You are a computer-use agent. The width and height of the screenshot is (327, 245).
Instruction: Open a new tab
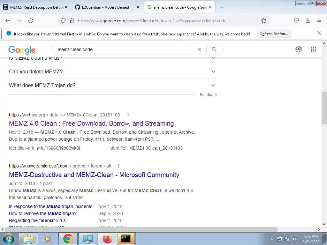(222, 7)
